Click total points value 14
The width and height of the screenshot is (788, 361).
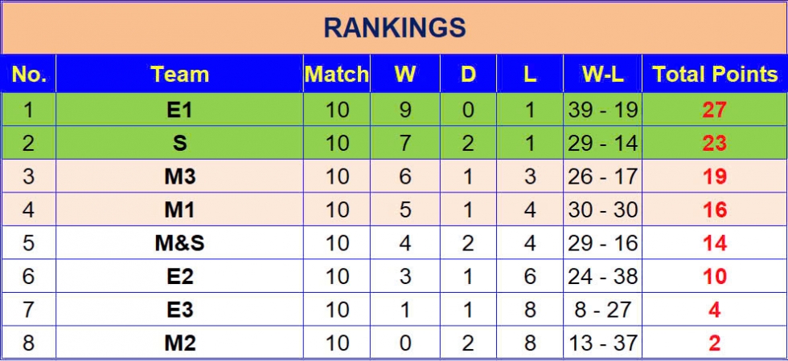pos(715,243)
